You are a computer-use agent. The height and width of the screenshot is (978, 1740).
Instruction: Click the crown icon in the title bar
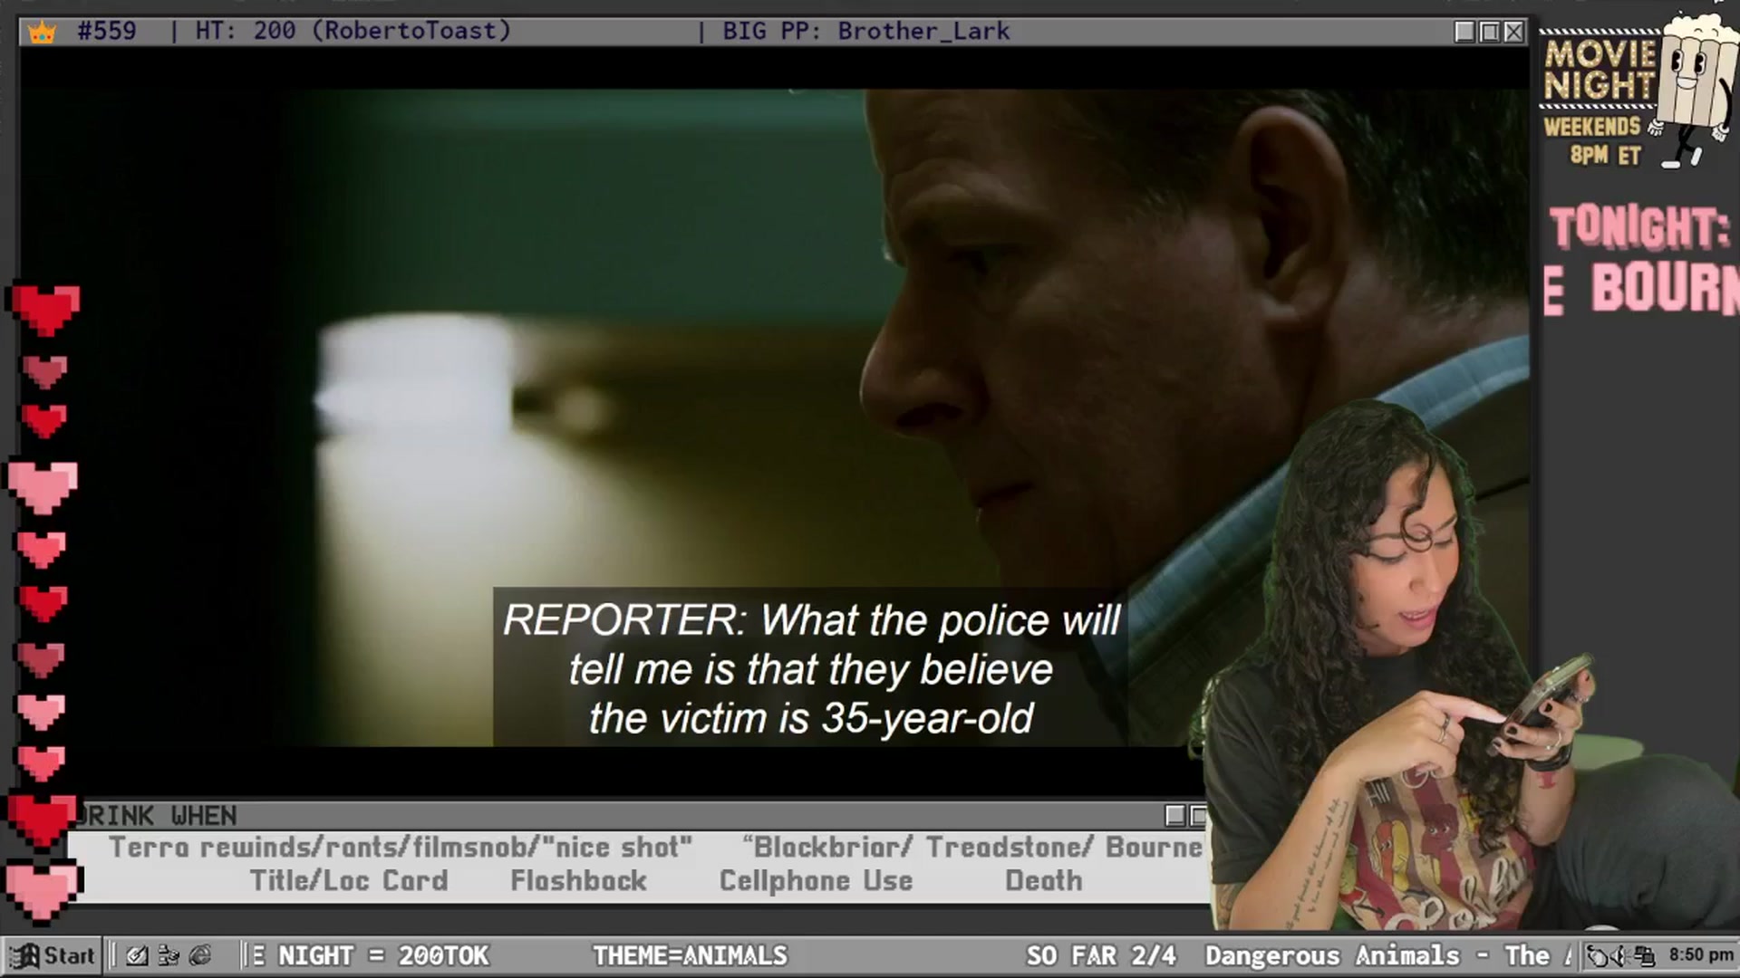(x=42, y=33)
